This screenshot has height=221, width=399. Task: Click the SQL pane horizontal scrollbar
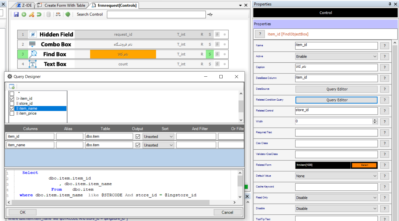(111, 202)
